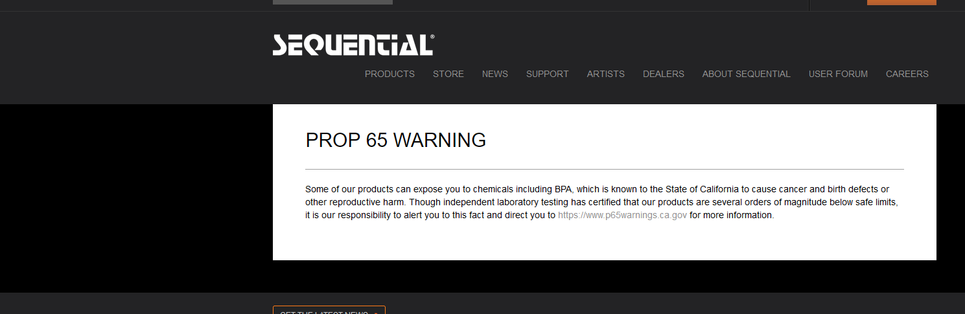The width and height of the screenshot is (965, 314).
Task: View the Artists page
Action: 606,74
